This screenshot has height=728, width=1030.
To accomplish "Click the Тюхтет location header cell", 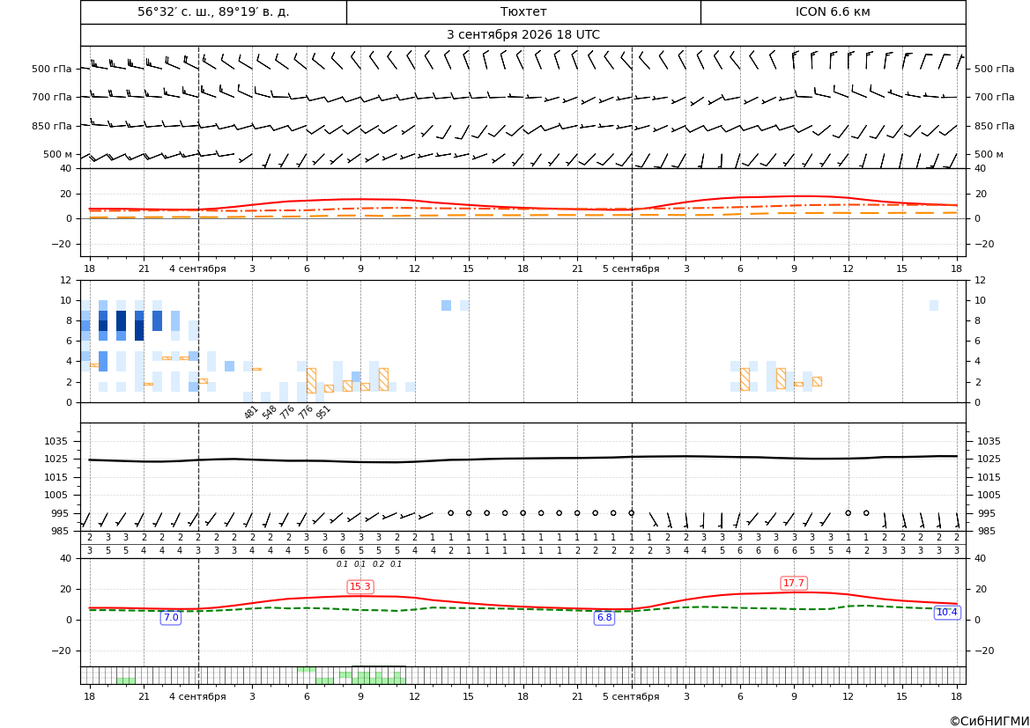I will [x=523, y=11].
